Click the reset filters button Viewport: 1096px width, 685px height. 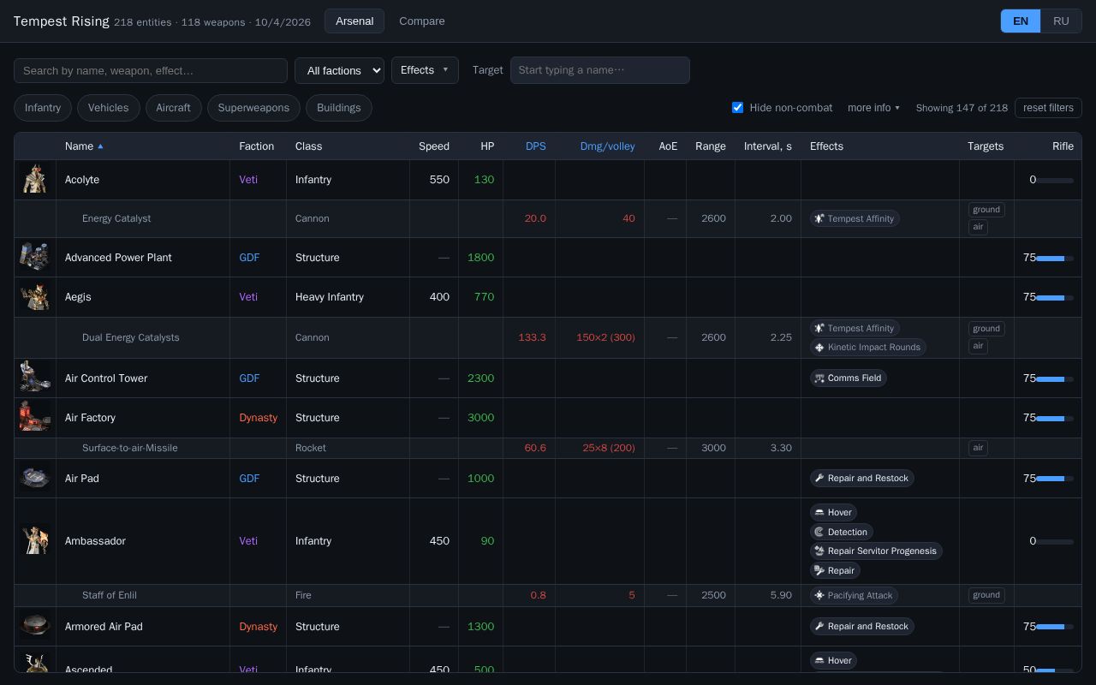(1048, 108)
